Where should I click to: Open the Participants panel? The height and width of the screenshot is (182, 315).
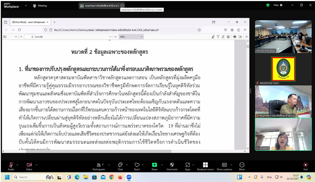[99, 166]
